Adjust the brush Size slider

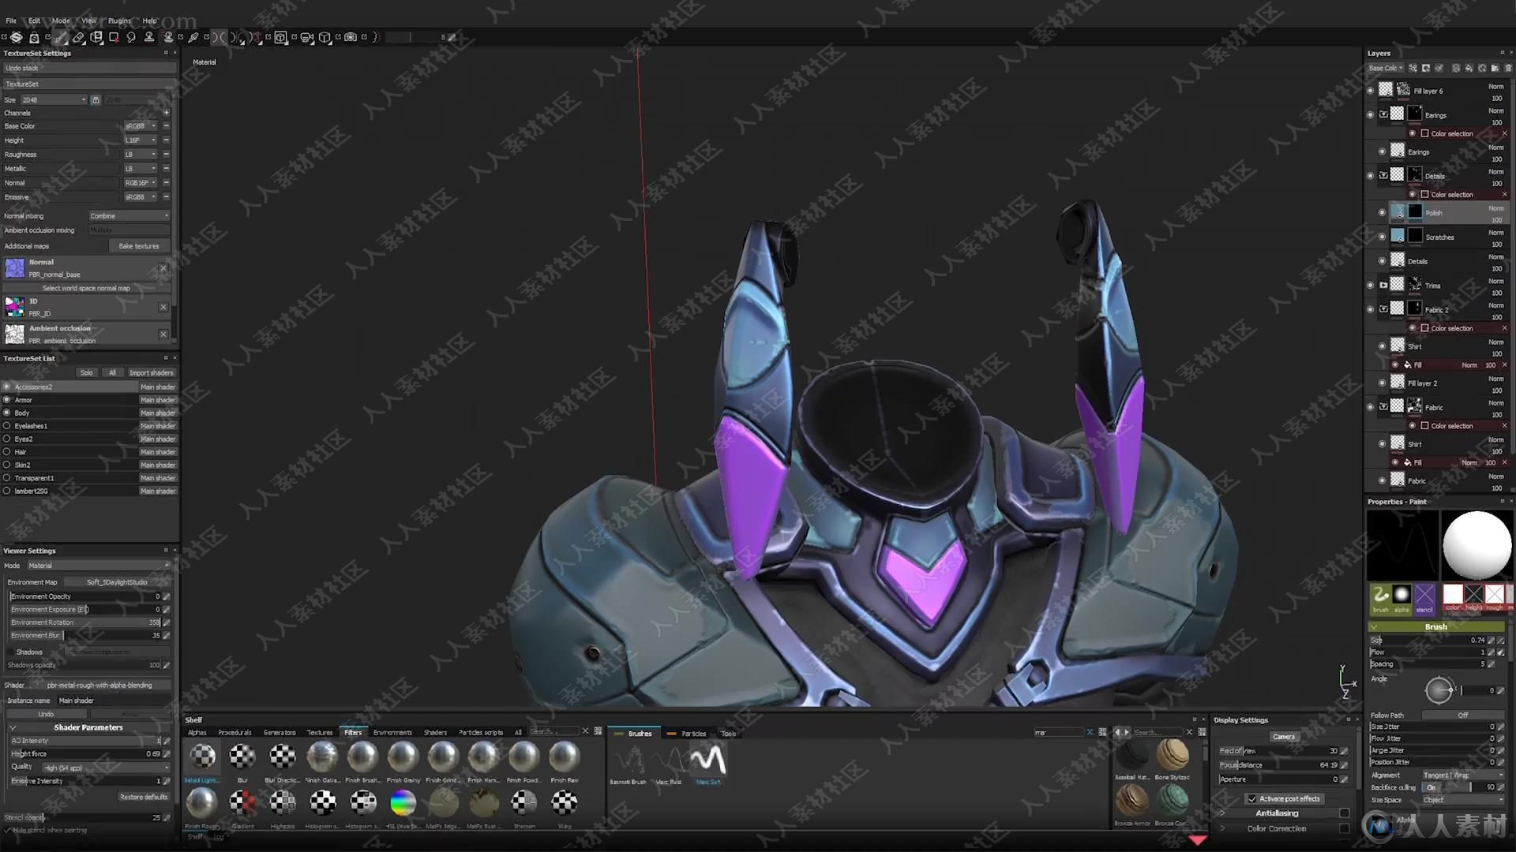(x=1428, y=640)
